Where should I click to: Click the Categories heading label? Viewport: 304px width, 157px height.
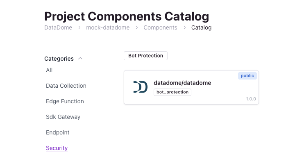point(59,59)
